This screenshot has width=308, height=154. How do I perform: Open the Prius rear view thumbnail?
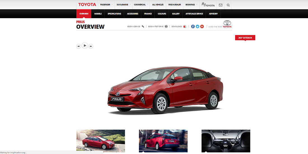point(163,141)
